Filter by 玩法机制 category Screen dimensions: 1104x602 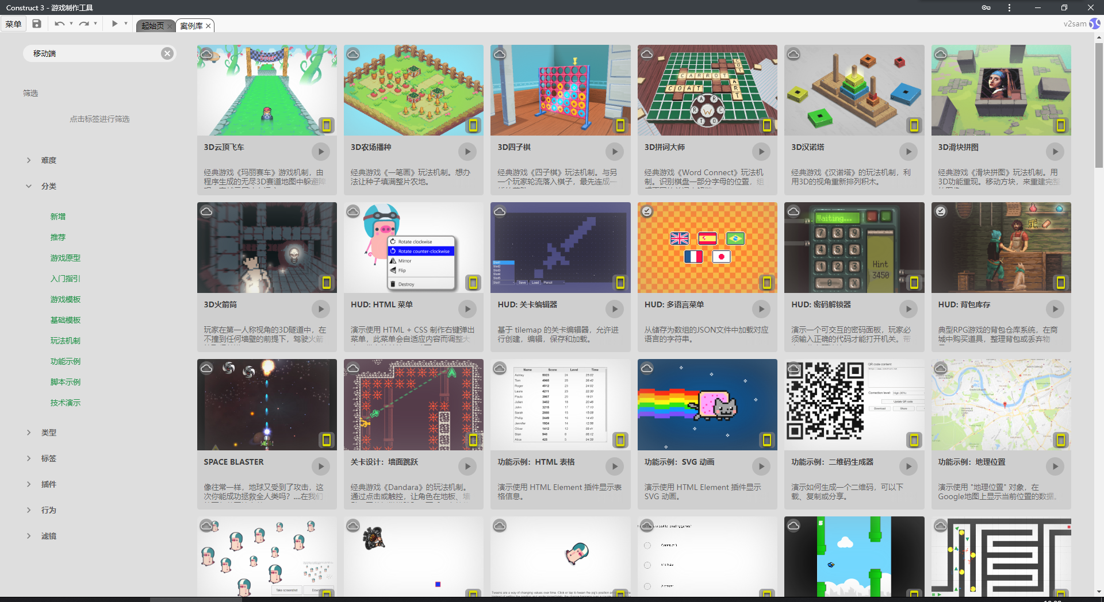coord(66,341)
